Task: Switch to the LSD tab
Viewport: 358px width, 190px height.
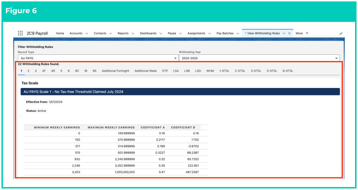Action: [x=198, y=71]
